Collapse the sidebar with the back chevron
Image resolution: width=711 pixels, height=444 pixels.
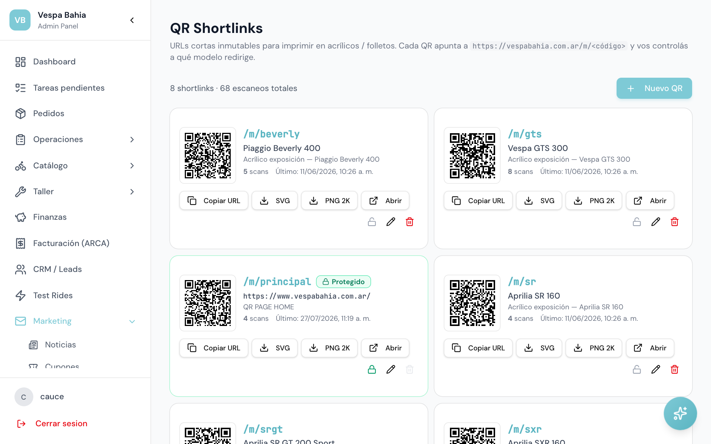(x=132, y=20)
